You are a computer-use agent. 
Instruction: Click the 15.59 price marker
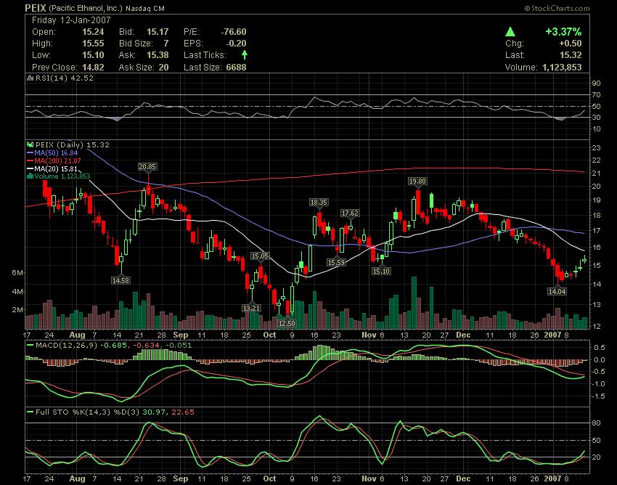point(336,263)
